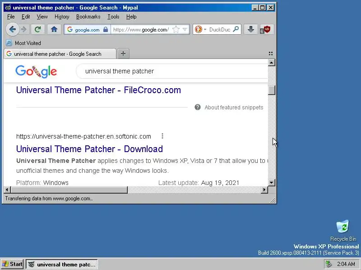Click the Start button
Screen dimensions: 361x270
[12, 264]
